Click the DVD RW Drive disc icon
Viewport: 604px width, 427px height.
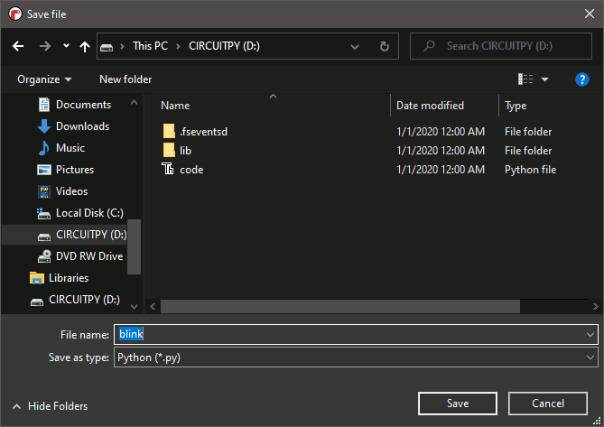pos(44,256)
